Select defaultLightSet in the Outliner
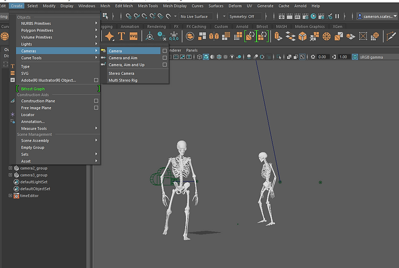This screenshot has height=268, width=399. point(34,182)
